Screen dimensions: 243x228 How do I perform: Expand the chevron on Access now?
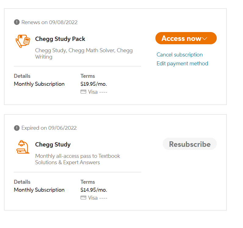click(205, 38)
